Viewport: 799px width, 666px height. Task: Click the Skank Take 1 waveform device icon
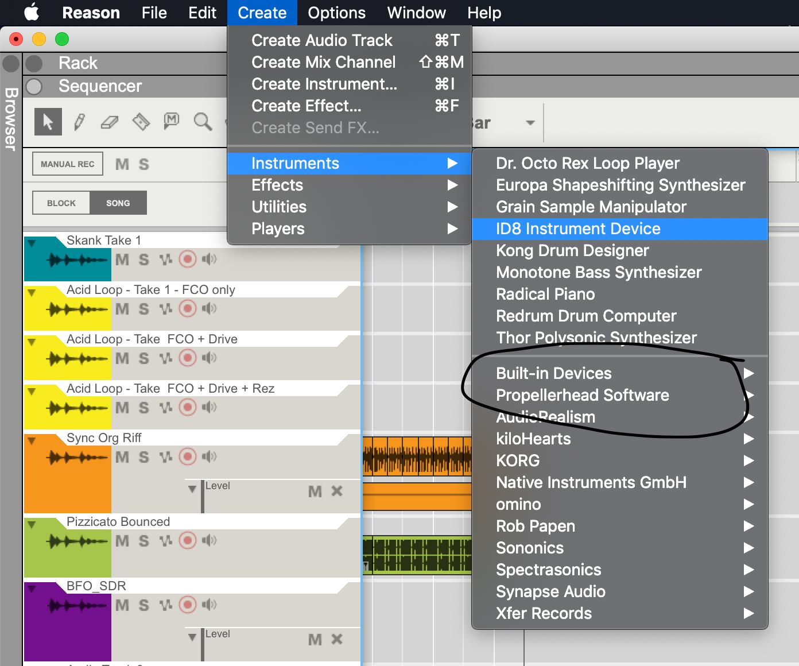77,261
